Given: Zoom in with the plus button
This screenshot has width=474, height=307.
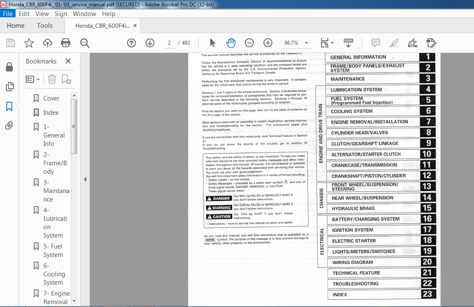Looking at the screenshot, I should (268, 43).
